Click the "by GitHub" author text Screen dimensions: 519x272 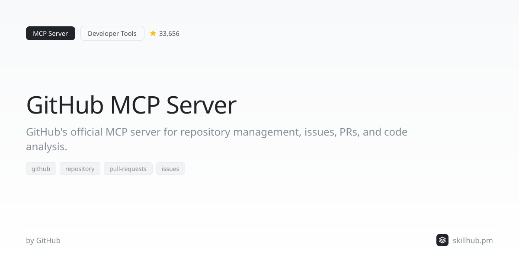[x=43, y=240]
